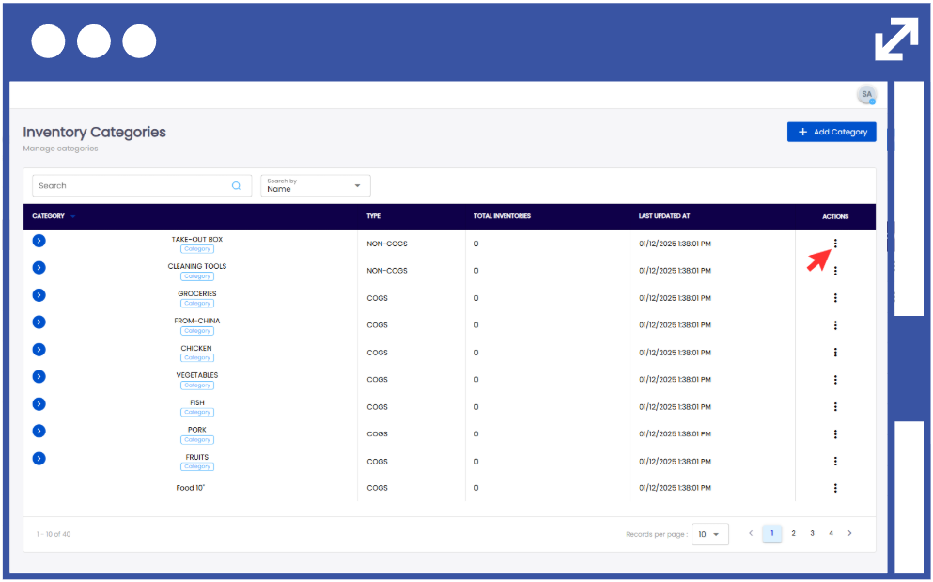Expand the TAKE-OUT BOX category row
933x582 pixels.
pos(39,241)
